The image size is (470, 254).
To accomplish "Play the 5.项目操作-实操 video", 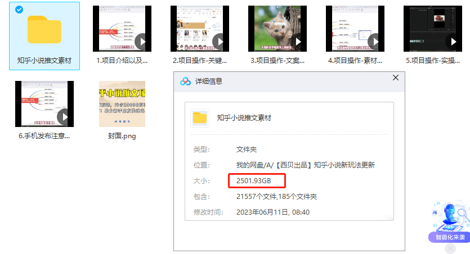I will pos(453,41).
